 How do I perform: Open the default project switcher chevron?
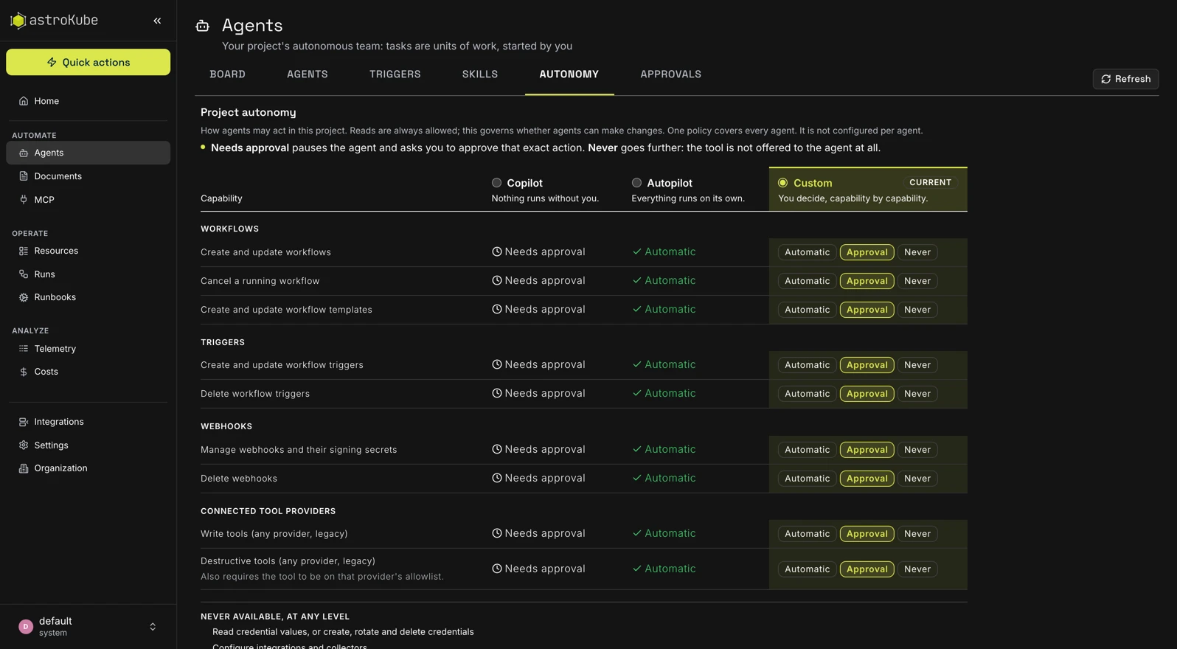click(153, 627)
